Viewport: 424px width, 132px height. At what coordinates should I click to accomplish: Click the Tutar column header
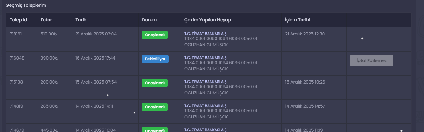(x=46, y=20)
